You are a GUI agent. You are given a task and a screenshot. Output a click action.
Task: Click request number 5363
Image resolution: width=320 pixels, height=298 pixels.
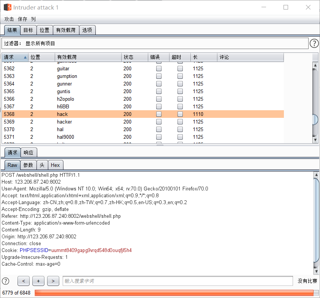(9, 76)
